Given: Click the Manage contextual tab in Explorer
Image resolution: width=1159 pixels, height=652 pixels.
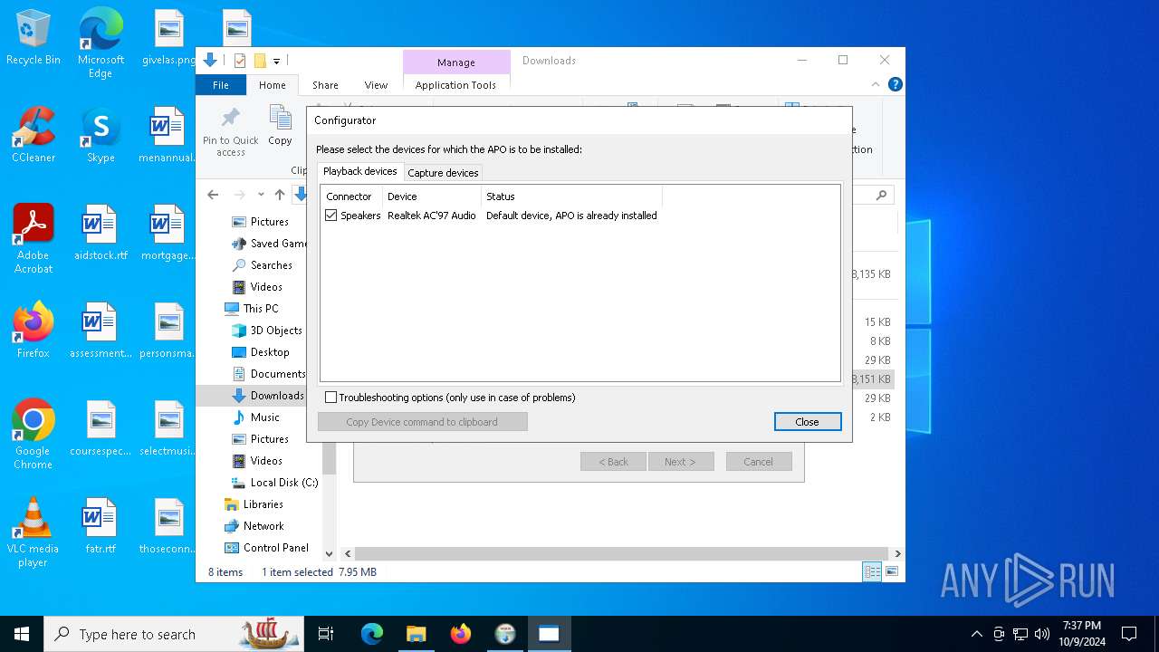Looking at the screenshot, I should point(455,62).
